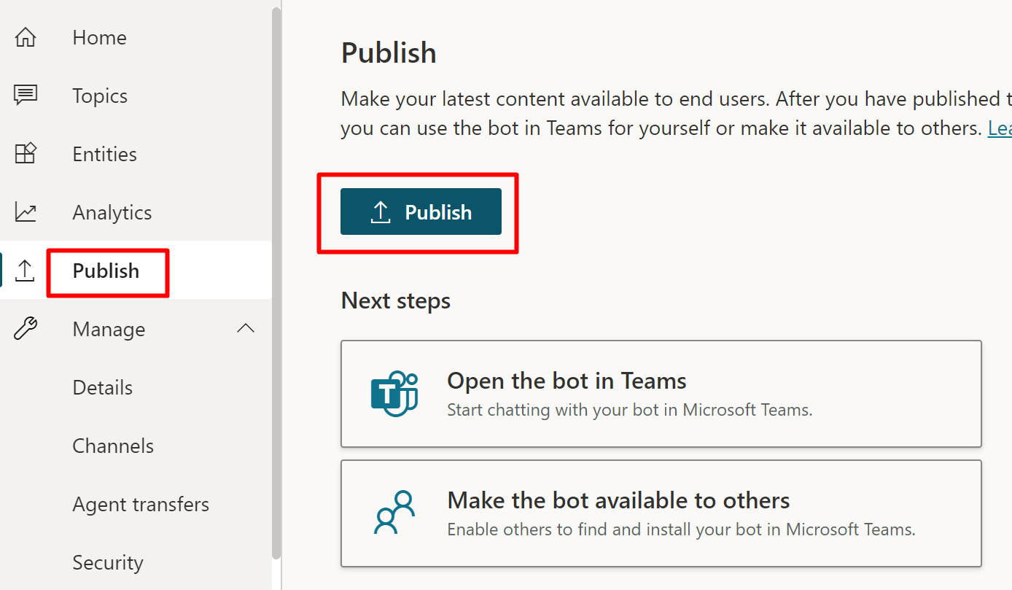
Task: Click the Analytics line chart icon
Action: coord(26,212)
